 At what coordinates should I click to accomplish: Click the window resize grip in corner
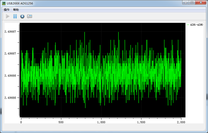click(205, 130)
